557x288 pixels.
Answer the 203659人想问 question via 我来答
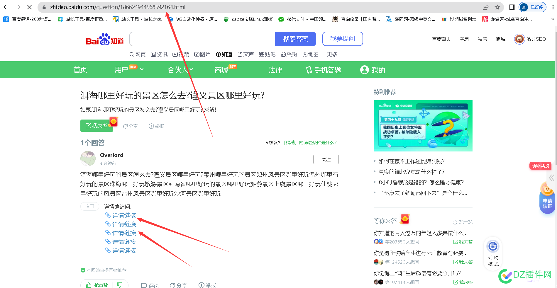click(x=463, y=242)
